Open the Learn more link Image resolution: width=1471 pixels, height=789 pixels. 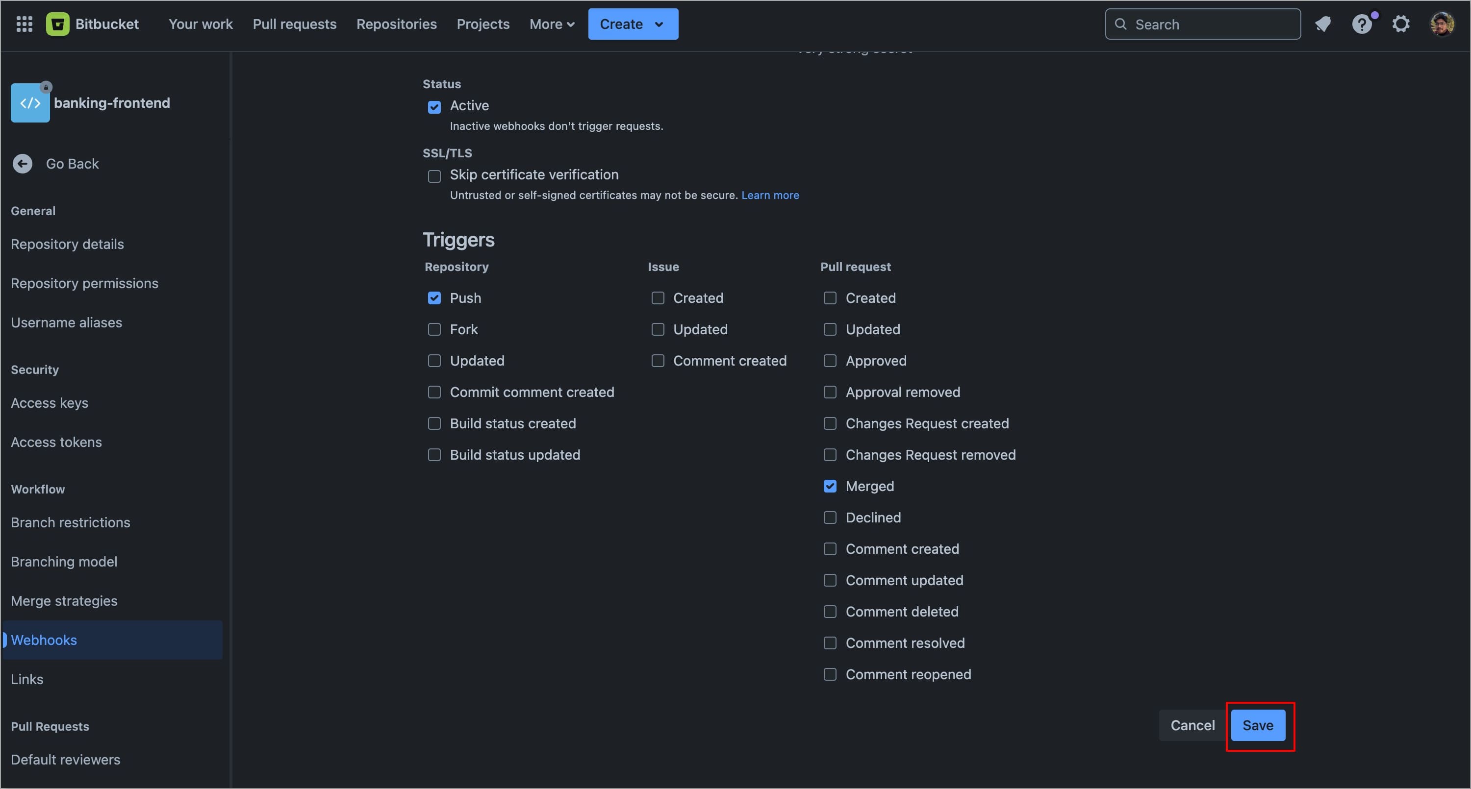770,195
